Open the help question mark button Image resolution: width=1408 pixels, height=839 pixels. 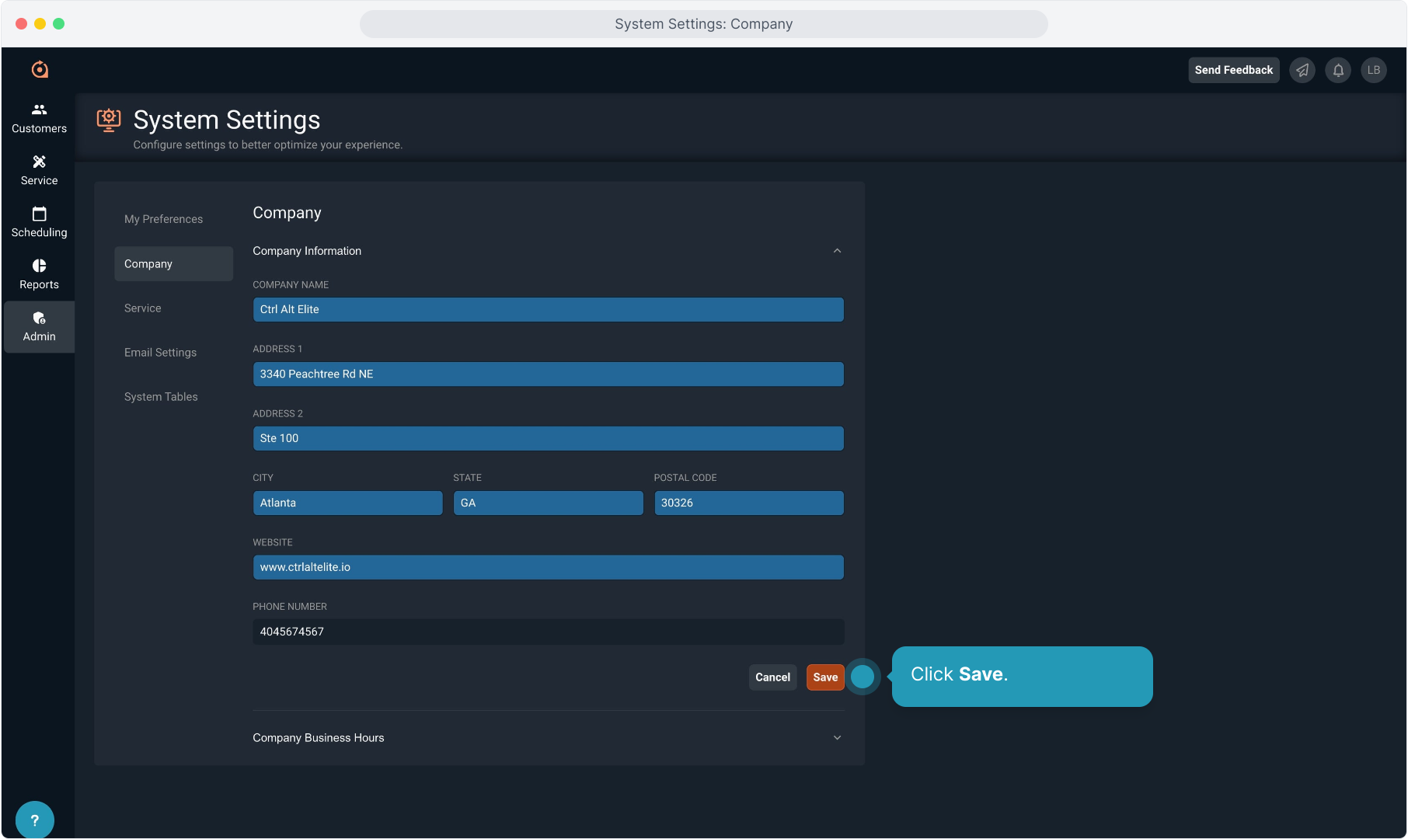(x=35, y=820)
